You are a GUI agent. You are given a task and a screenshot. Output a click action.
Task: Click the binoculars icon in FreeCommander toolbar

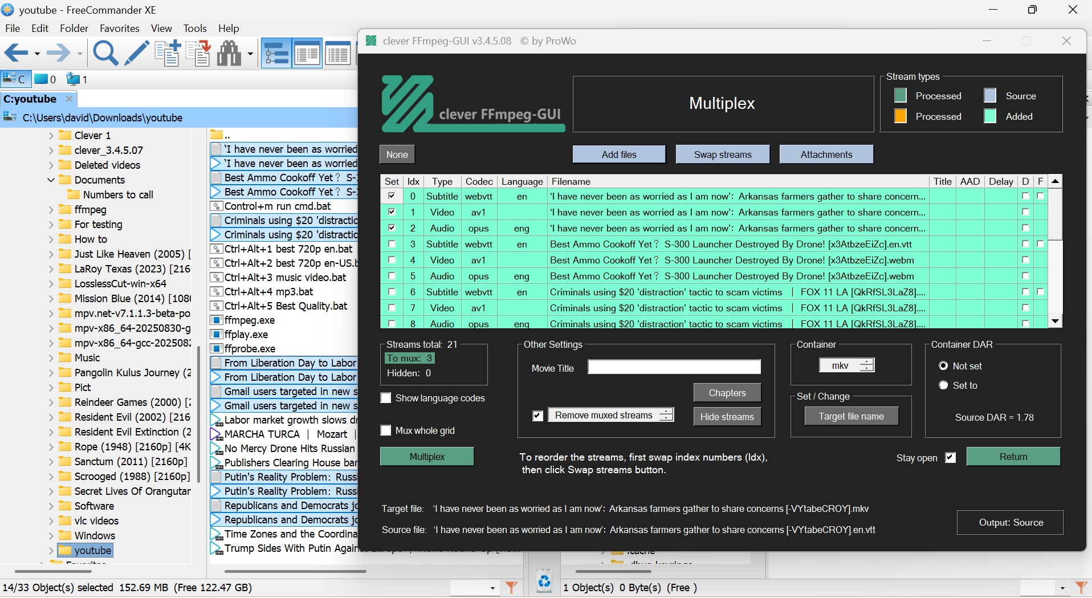click(230, 54)
